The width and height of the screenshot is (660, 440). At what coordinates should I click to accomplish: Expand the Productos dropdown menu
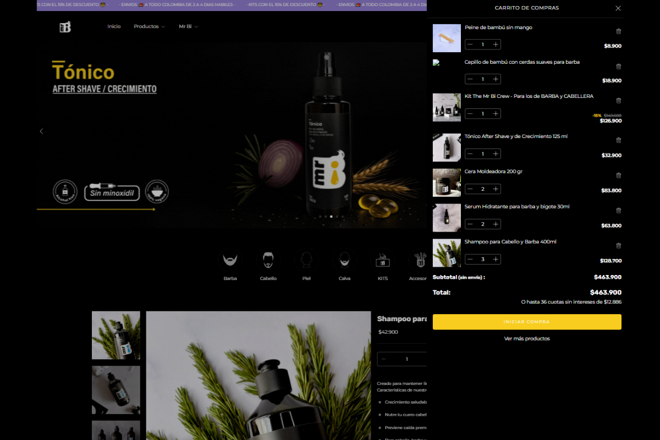(149, 26)
